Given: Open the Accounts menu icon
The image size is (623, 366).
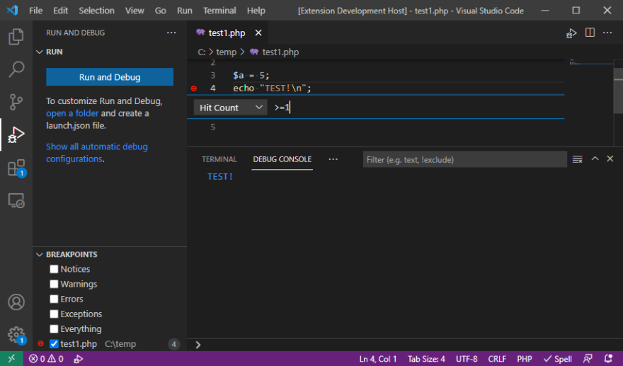Looking at the screenshot, I should tap(16, 302).
